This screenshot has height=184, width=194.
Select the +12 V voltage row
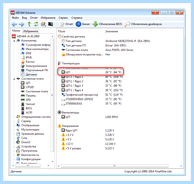tap(89, 144)
